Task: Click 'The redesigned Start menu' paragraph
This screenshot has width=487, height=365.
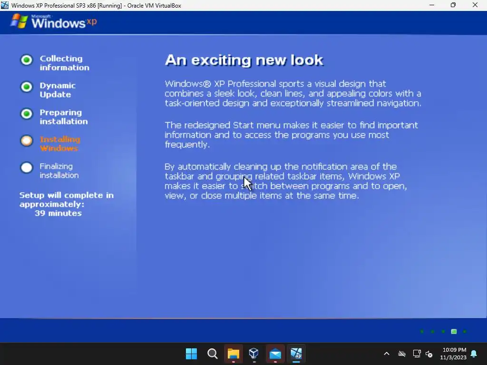Action: (x=292, y=134)
